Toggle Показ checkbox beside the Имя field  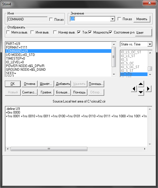click(x=51, y=19)
